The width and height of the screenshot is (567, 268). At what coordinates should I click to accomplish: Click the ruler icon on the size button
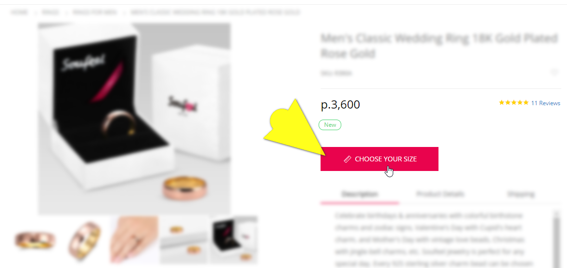pos(348,159)
